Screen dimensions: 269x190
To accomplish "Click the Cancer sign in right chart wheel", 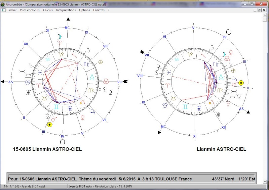I will pyautogui.click(x=199, y=108).
